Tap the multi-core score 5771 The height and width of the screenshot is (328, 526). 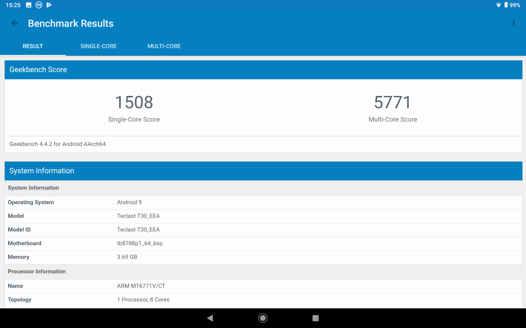tap(392, 102)
